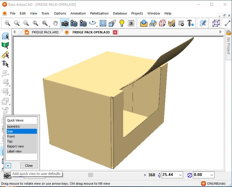Click the wireframe cube icon
The height and width of the screenshot is (187, 232).
[x=215, y=23]
